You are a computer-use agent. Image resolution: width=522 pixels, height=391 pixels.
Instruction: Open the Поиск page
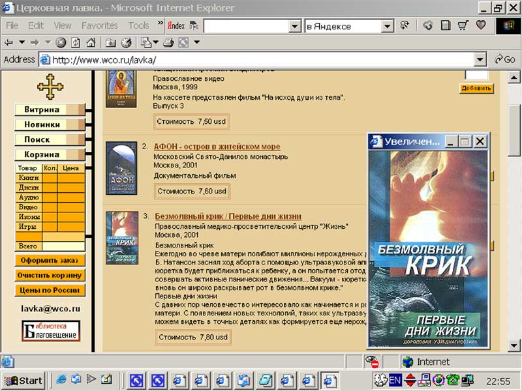click(x=50, y=139)
